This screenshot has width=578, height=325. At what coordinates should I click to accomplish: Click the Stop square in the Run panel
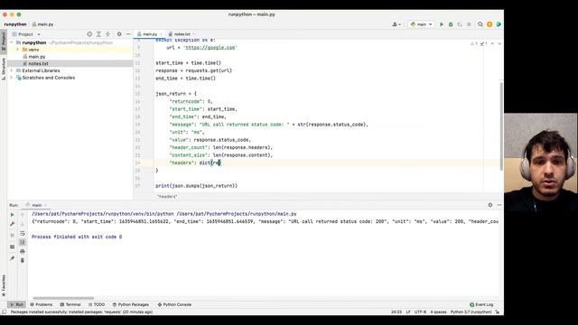pos(12,235)
